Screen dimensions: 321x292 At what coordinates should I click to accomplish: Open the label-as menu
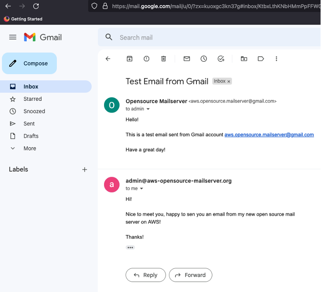tap(261, 59)
